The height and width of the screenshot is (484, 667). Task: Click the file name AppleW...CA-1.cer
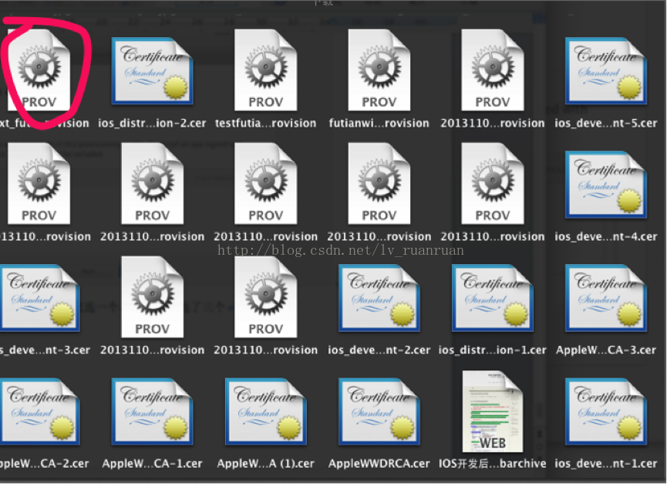tap(152, 464)
